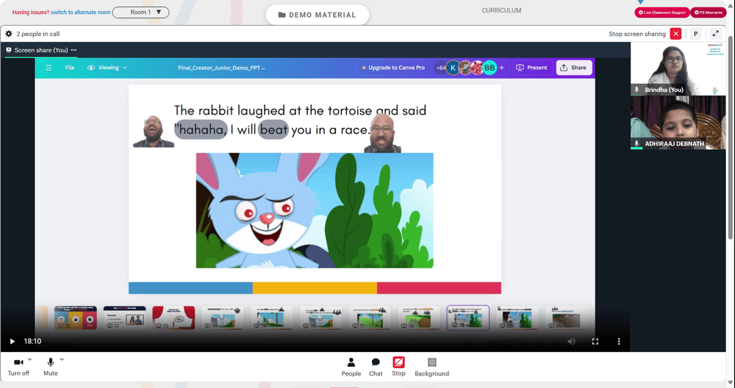Select slide thumbnail 76
The width and height of the screenshot is (735, 388).
(x=320, y=317)
